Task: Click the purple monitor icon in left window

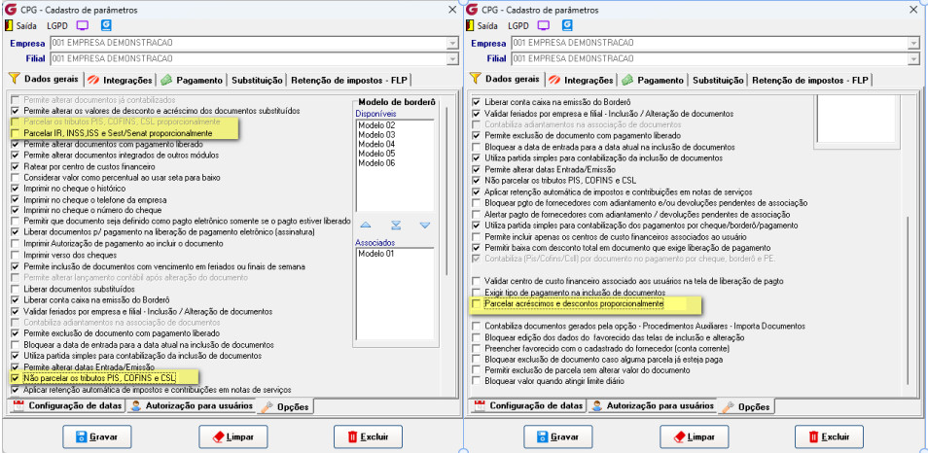Action: click(83, 25)
